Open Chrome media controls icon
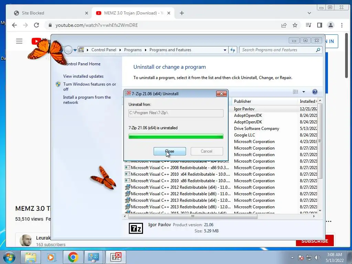 [308, 25]
